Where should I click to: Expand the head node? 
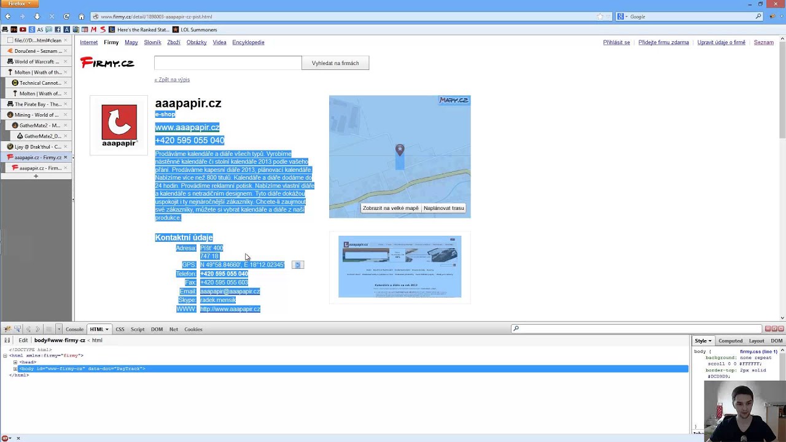click(x=15, y=362)
